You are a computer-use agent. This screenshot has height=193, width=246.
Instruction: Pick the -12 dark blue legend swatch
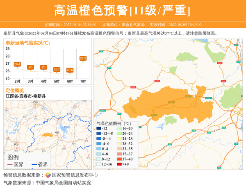tap(98, 129)
